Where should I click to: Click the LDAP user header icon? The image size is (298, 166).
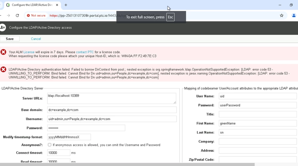pos(3,27)
